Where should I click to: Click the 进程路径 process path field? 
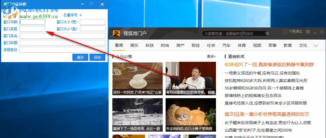[62, 50]
